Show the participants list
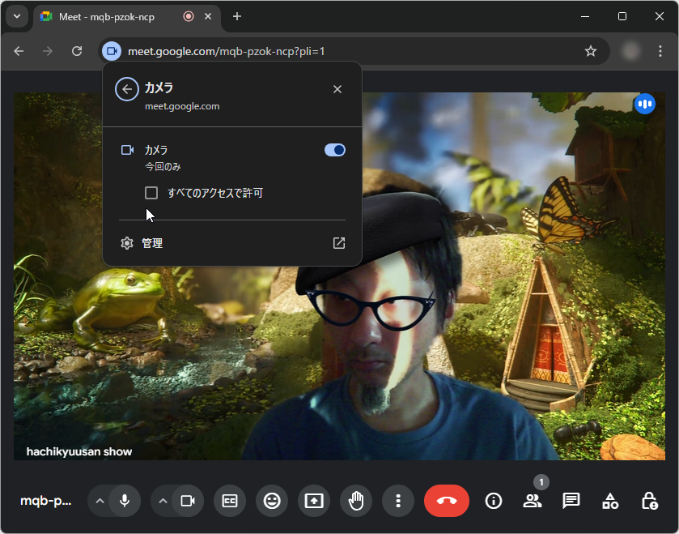The image size is (679, 534). 532,501
